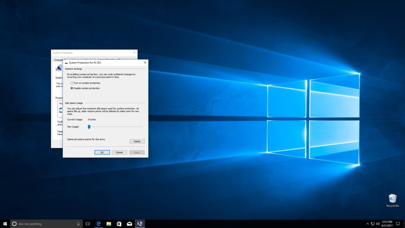Open the Action Center notifications icon
This screenshot has height=228, width=405.
point(399,223)
